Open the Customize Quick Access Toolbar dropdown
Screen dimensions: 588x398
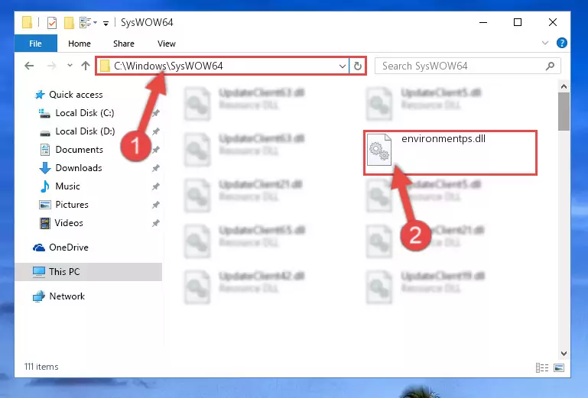[x=106, y=23]
